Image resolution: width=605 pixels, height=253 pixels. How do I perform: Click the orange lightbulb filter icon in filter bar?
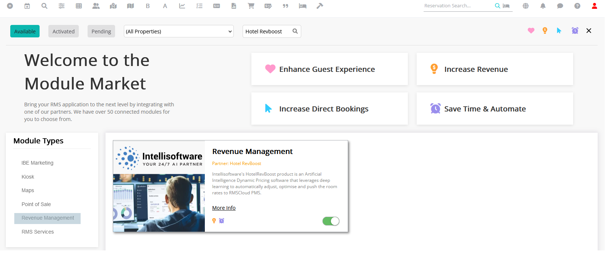(x=545, y=31)
